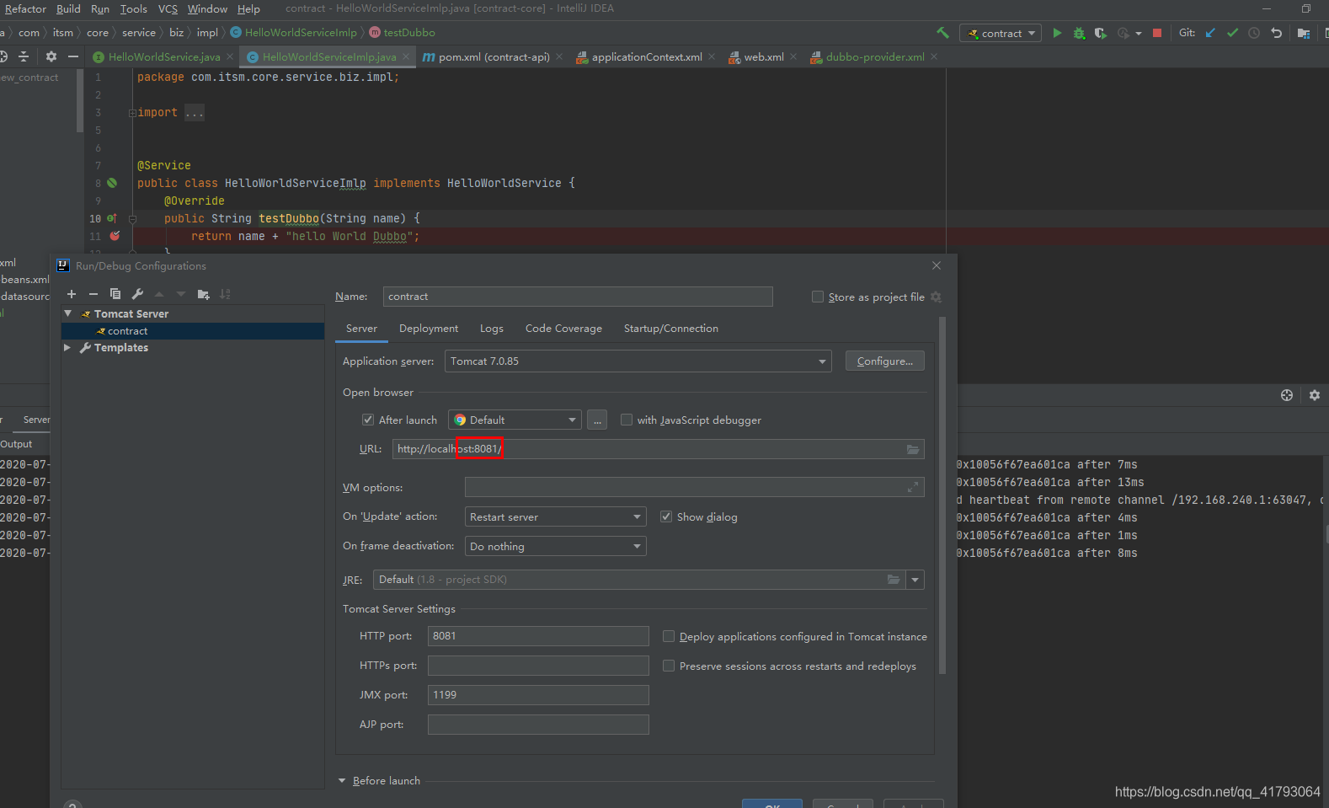Enable Preserve sessions across restarts and redeploys

[669, 666]
